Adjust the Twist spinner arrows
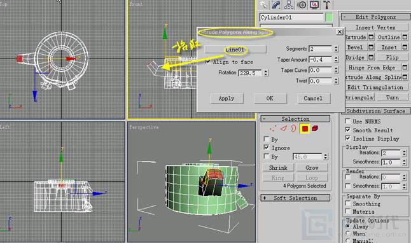 coord(336,81)
